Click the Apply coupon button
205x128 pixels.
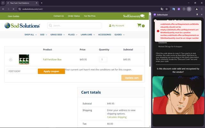tap(51, 71)
